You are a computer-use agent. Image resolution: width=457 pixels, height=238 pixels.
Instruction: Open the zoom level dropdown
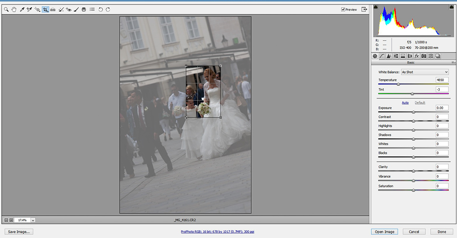click(33, 220)
